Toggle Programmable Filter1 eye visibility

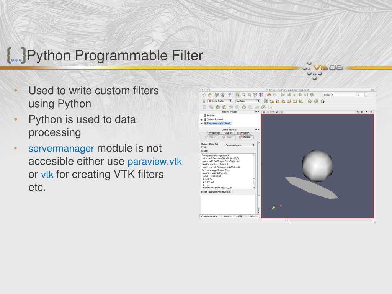201,123
